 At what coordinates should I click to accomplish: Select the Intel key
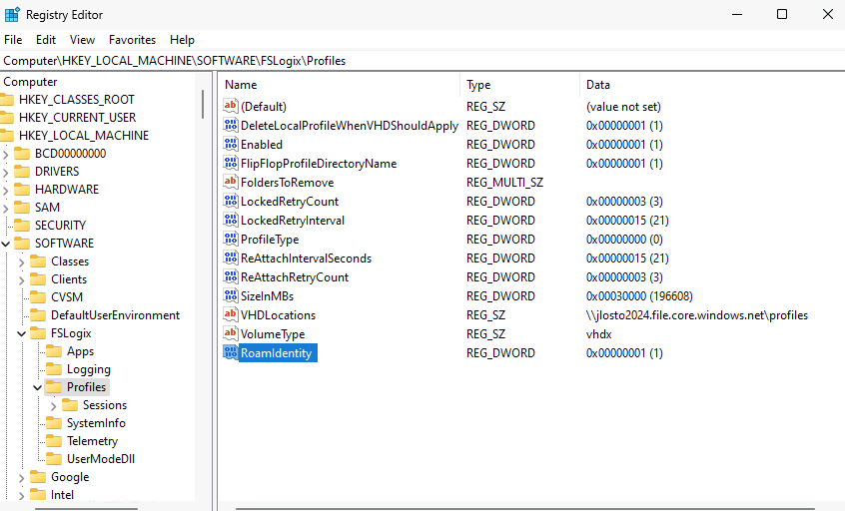63,495
